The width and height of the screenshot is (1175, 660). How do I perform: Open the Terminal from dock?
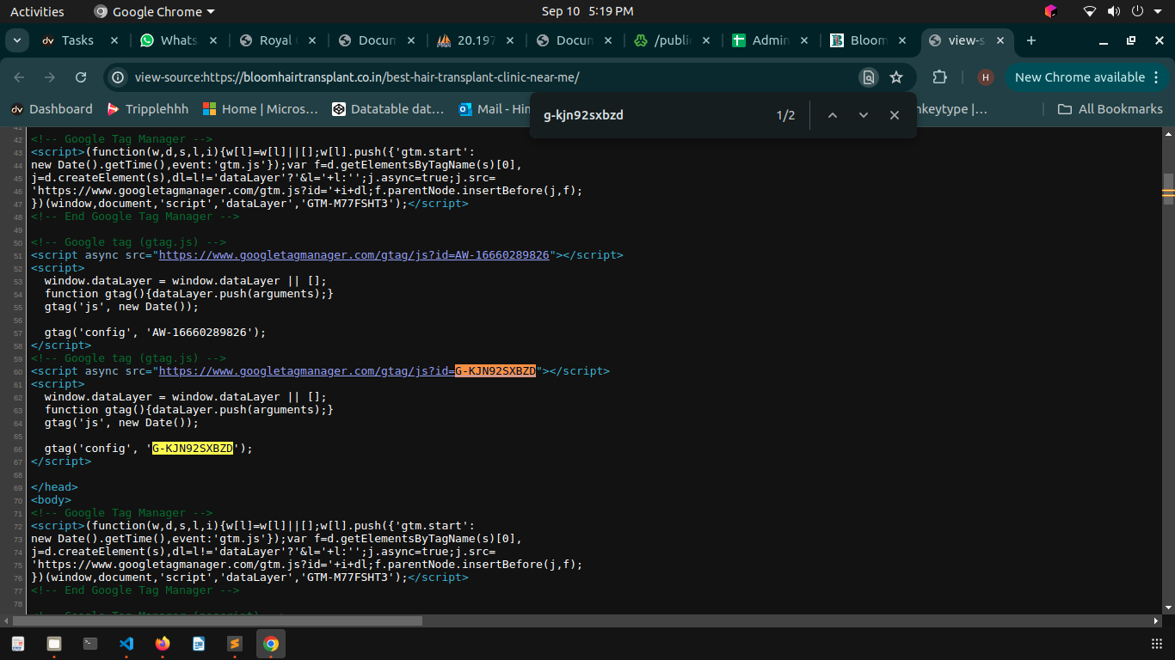click(x=90, y=643)
